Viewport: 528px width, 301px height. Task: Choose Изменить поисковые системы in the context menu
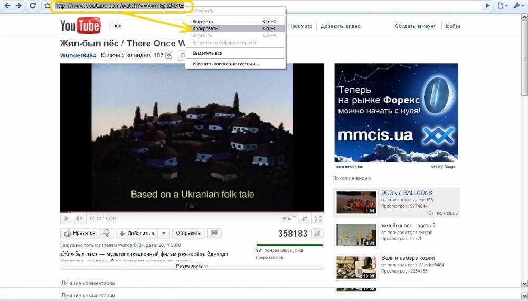pyautogui.click(x=235, y=64)
